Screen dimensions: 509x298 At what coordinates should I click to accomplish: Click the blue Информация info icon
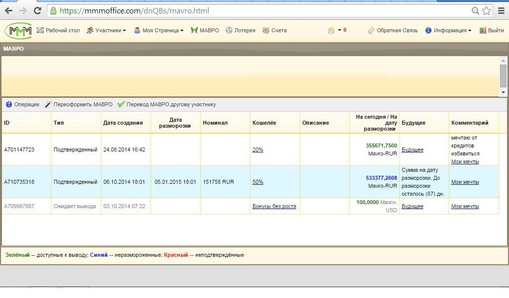[428, 30]
